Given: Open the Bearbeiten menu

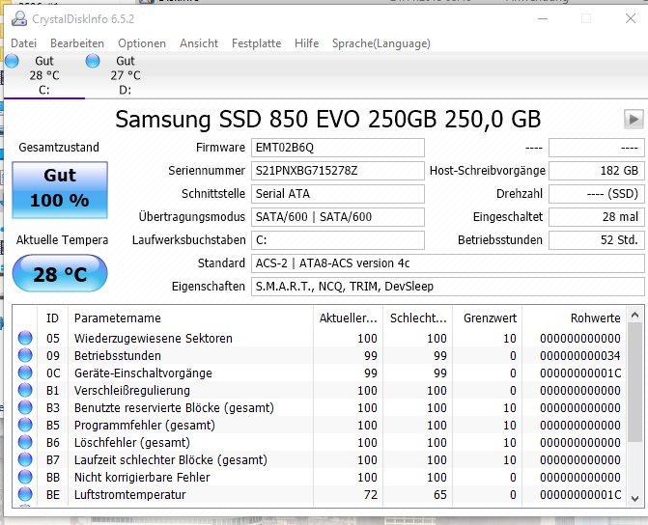Looking at the screenshot, I should tap(77, 43).
